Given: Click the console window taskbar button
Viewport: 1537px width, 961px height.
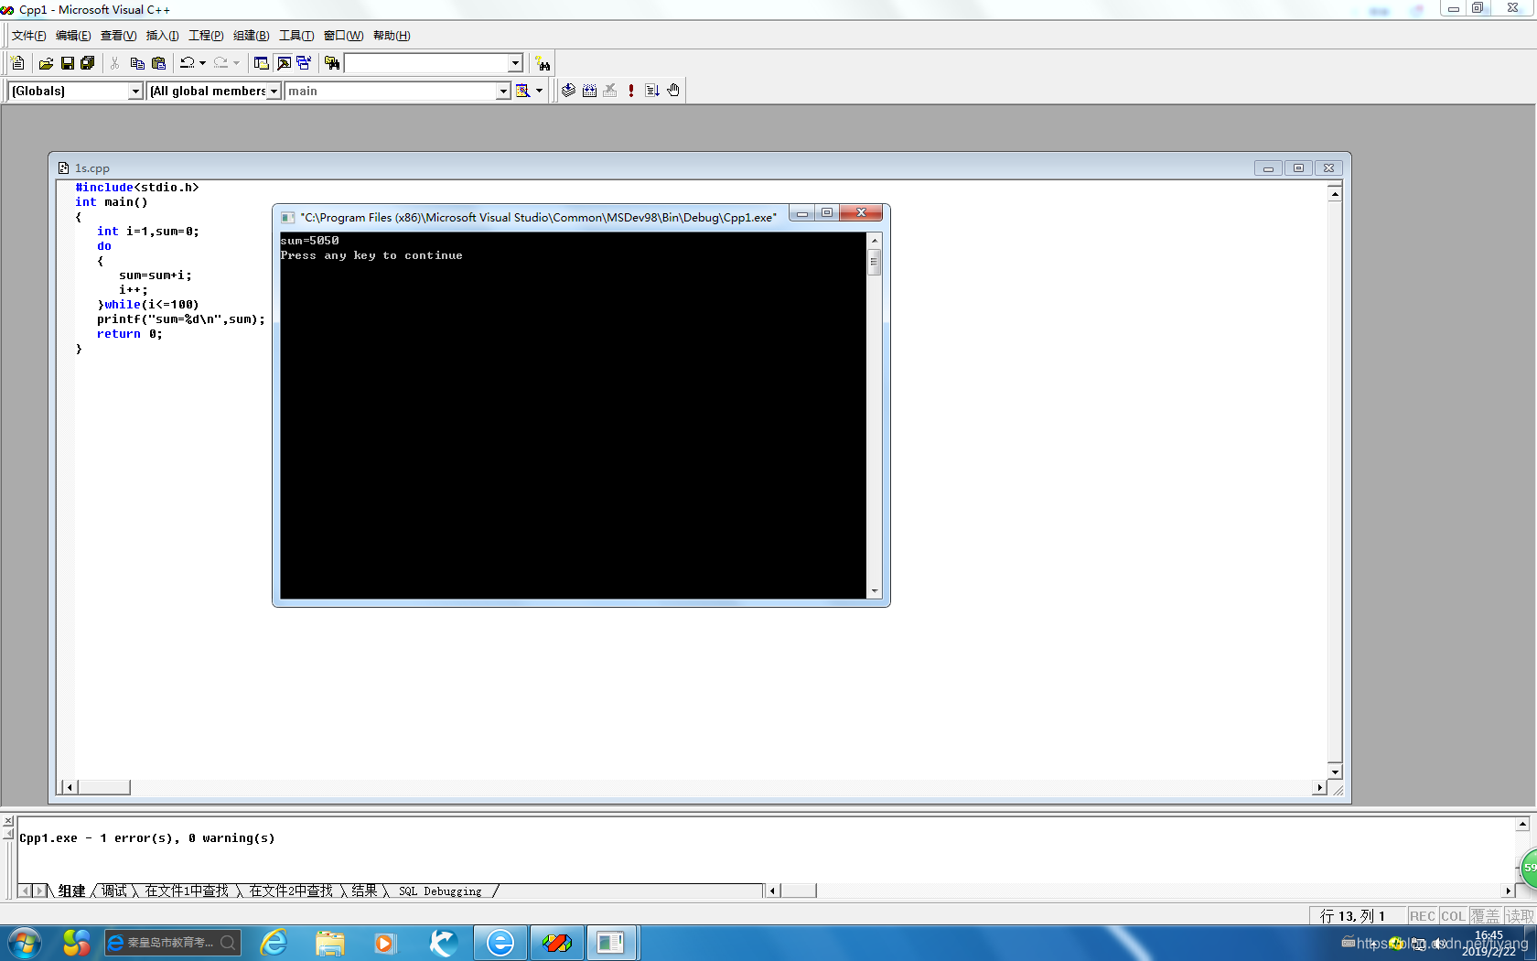Looking at the screenshot, I should click(610, 943).
